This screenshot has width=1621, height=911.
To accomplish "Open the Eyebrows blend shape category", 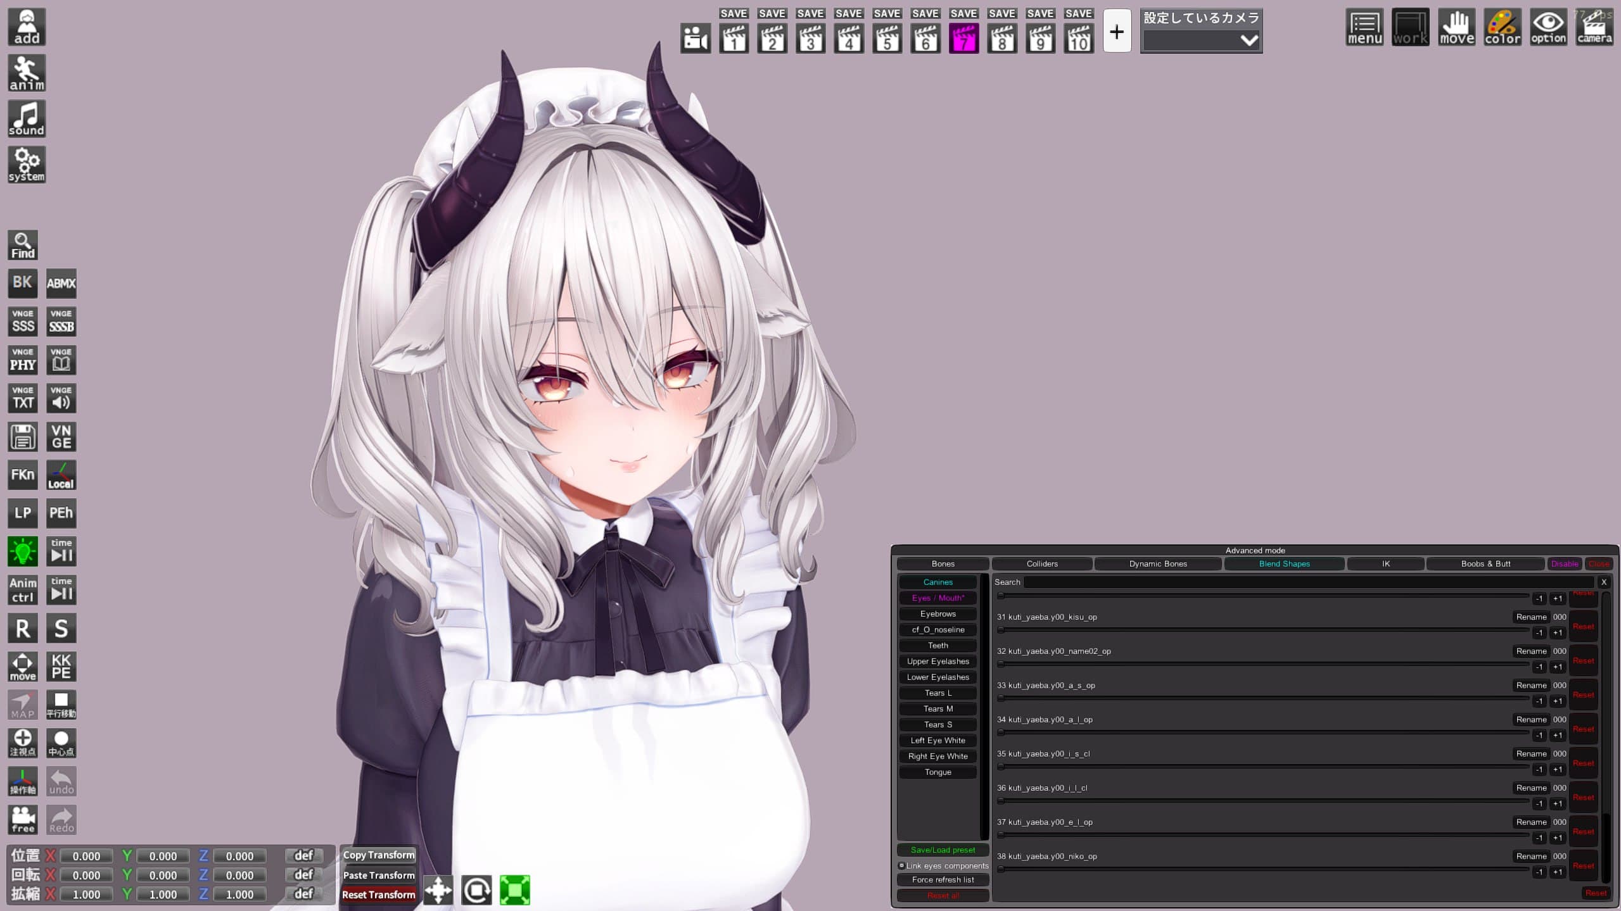I will 938,613.
